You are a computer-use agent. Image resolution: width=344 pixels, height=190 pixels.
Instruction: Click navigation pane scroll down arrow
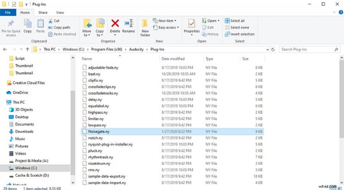[x=73, y=183]
